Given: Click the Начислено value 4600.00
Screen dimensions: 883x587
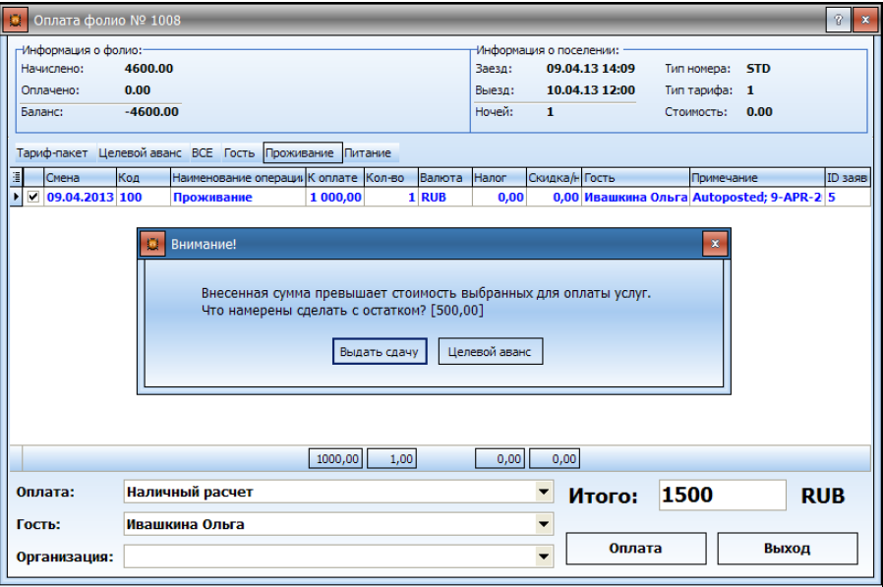Looking at the screenshot, I should 148,69.
